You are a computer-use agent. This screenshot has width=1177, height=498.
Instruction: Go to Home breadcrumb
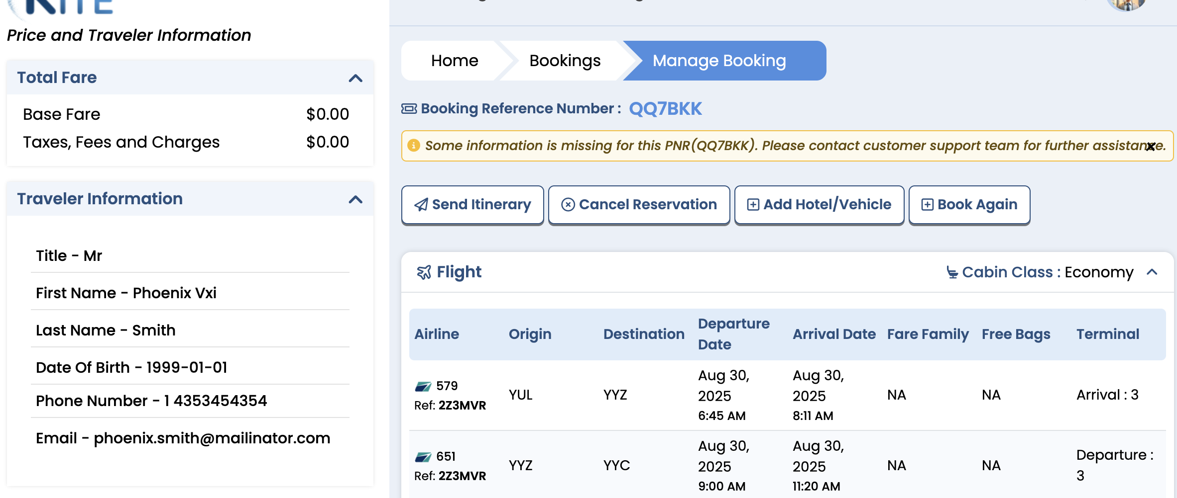(455, 61)
